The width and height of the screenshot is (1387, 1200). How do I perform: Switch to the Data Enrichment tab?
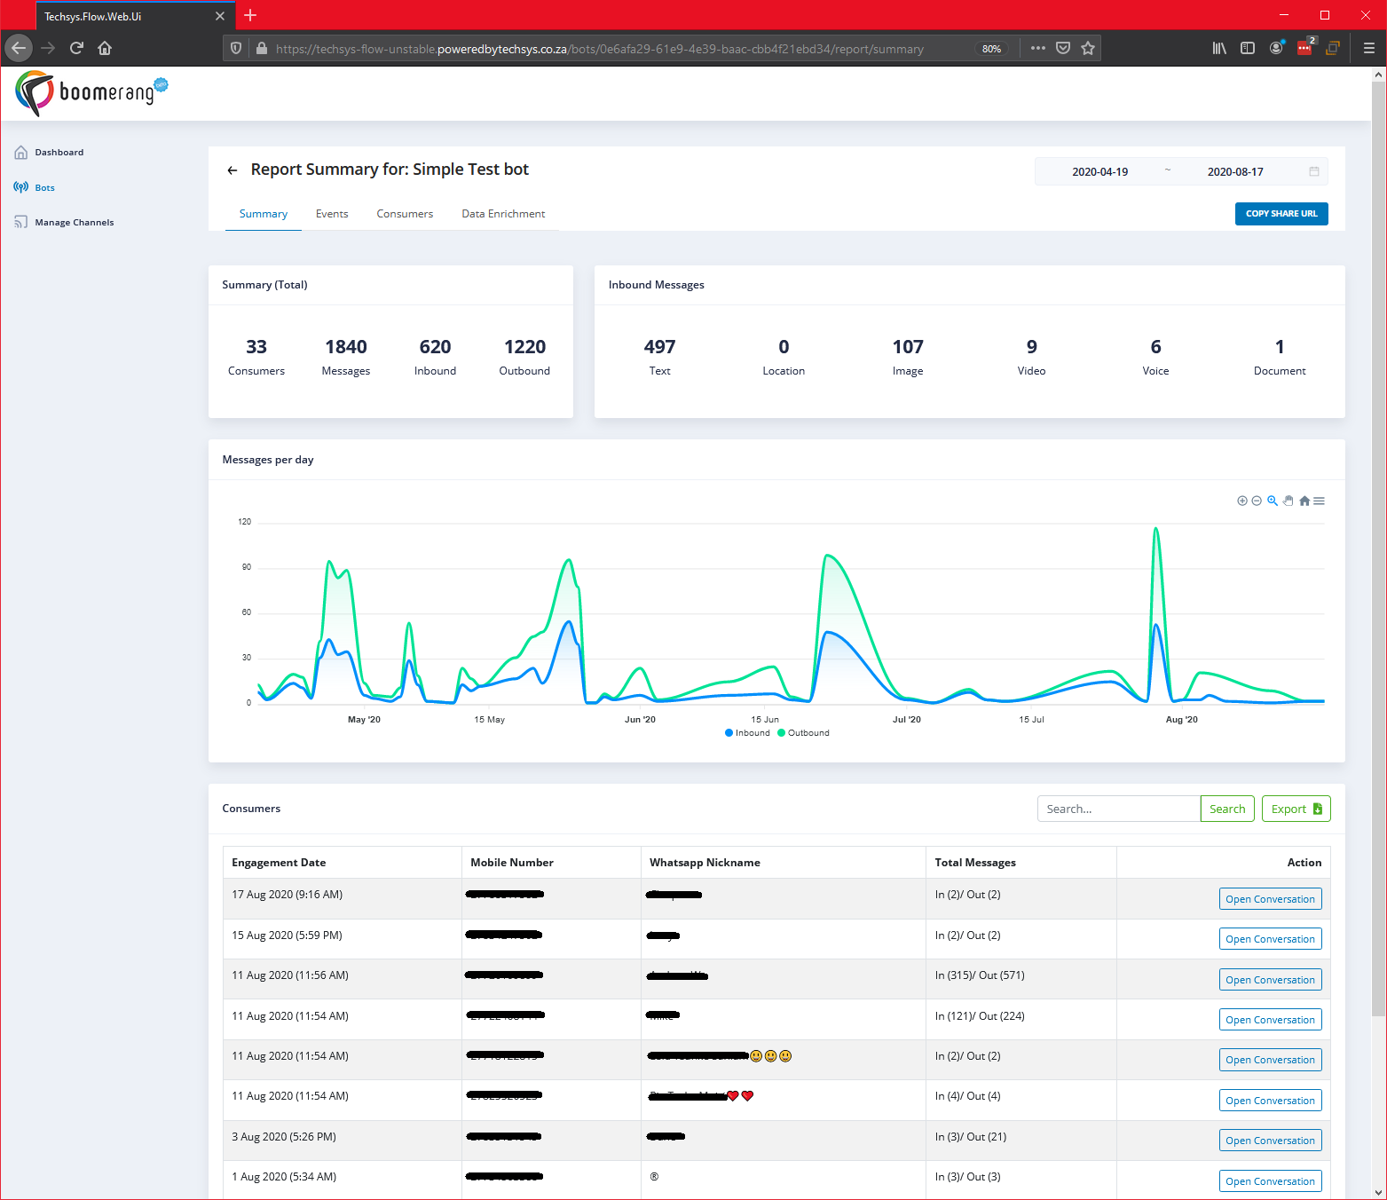coord(503,214)
